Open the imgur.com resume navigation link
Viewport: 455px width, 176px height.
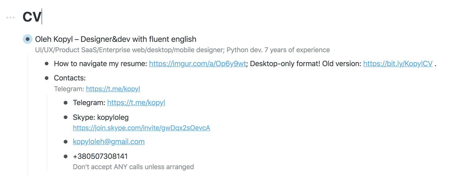[197, 64]
